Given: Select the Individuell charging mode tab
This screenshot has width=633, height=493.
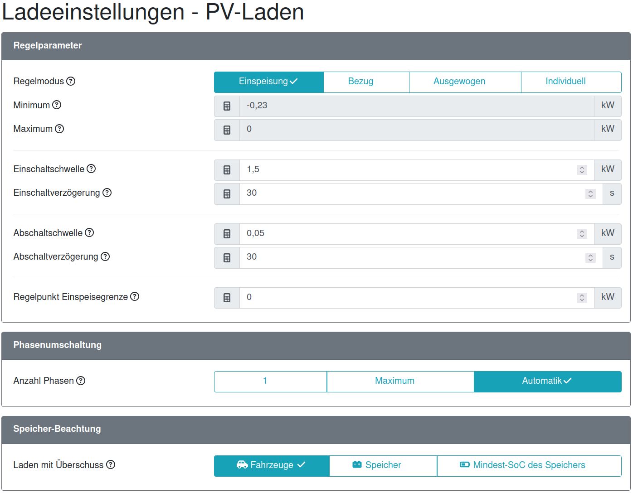Looking at the screenshot, I should [566, 82].
